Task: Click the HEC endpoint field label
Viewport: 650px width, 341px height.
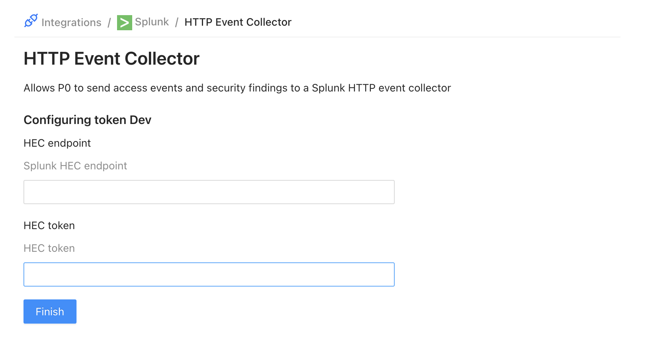Action: (57, 143)
